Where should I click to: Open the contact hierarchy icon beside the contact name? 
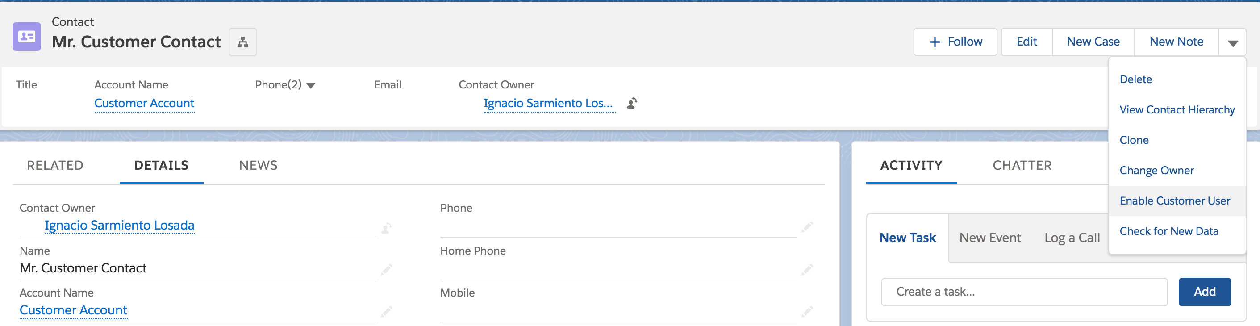[x=242, y=42]
